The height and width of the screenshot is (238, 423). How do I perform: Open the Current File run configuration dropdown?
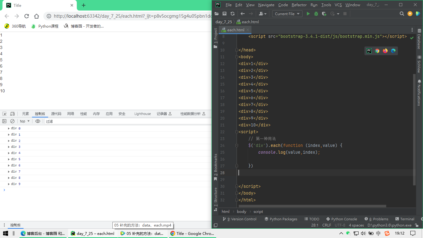tap(287, 14)
